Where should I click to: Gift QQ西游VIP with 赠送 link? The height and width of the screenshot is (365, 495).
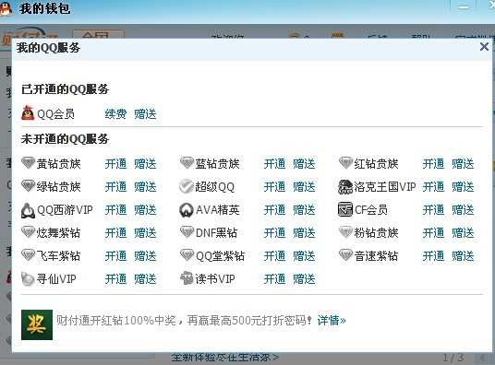click(145, 210)
